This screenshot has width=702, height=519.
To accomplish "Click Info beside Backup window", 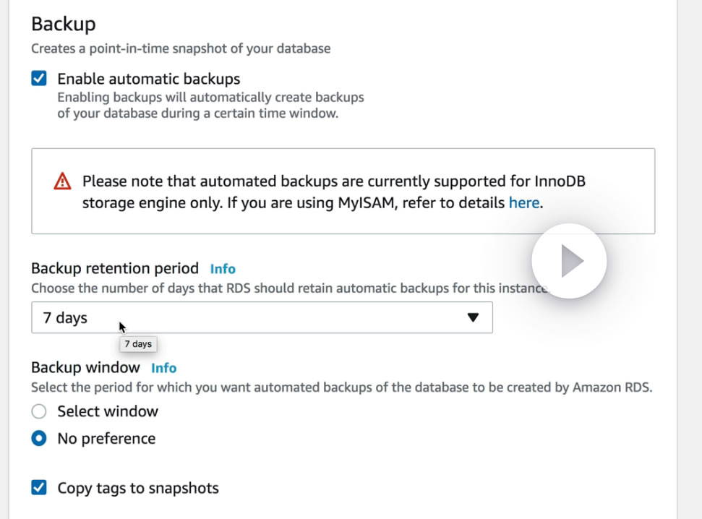I will (x=164, y=368).
